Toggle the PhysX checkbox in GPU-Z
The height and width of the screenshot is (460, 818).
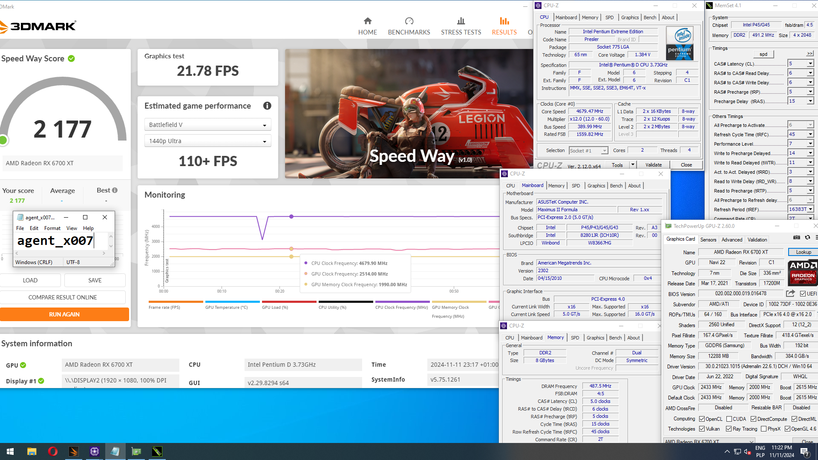pos(764,429)
